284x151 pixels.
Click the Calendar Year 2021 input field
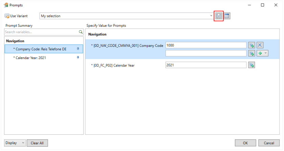pyautogui.click(x=206, y=65)
